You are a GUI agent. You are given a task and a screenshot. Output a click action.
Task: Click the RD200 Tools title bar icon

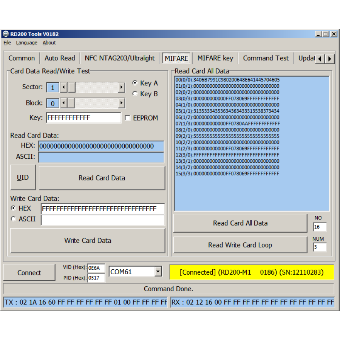6,34
